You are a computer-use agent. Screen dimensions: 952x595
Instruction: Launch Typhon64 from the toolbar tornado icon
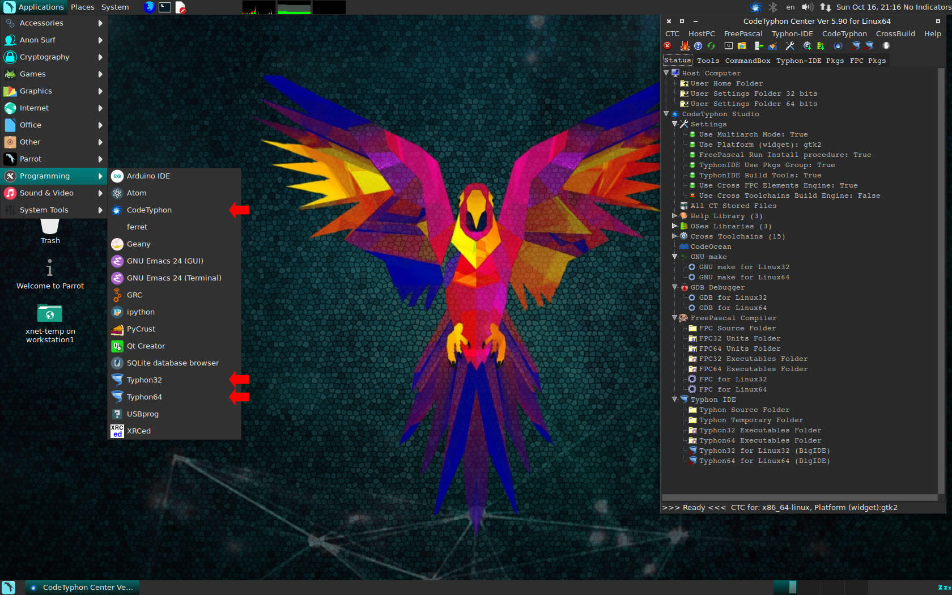[x=869, y=46]
